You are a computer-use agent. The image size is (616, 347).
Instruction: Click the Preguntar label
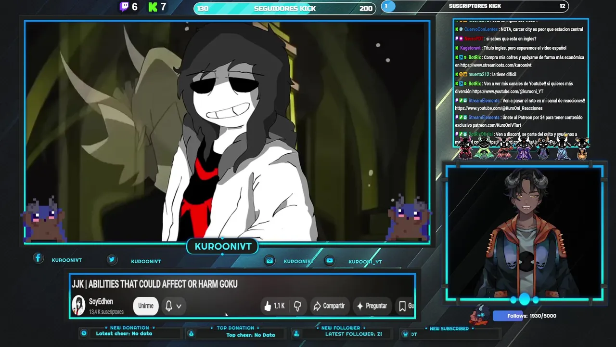coord(376,306)
